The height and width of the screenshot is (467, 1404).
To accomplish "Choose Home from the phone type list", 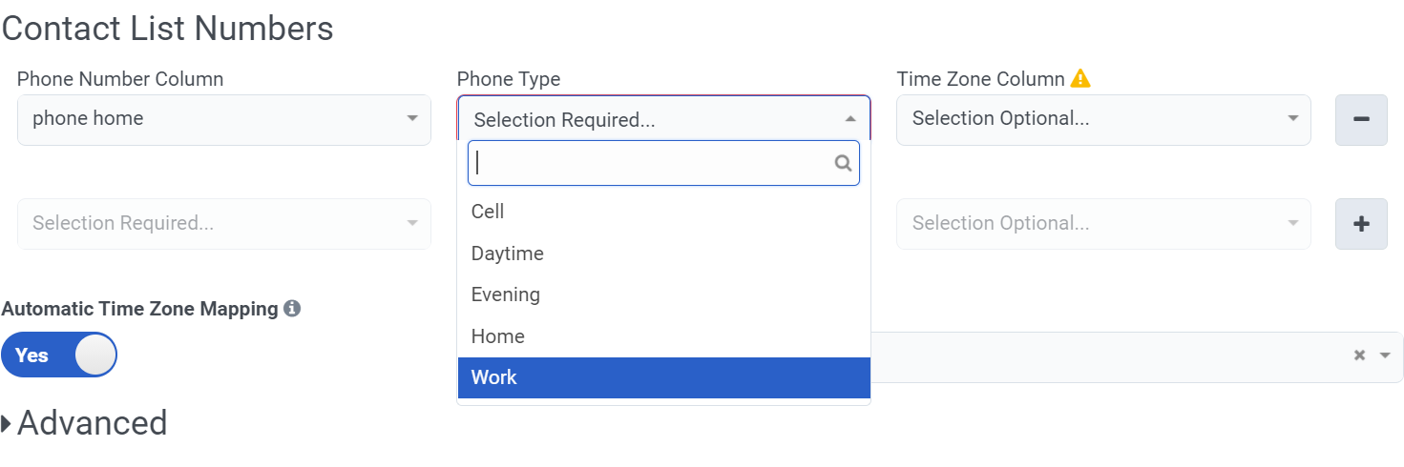I will click(x=497, y=336).
